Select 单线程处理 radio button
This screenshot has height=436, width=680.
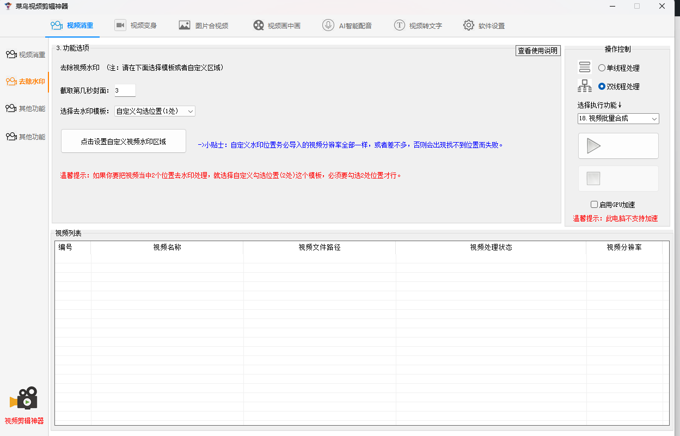[602, 68]
